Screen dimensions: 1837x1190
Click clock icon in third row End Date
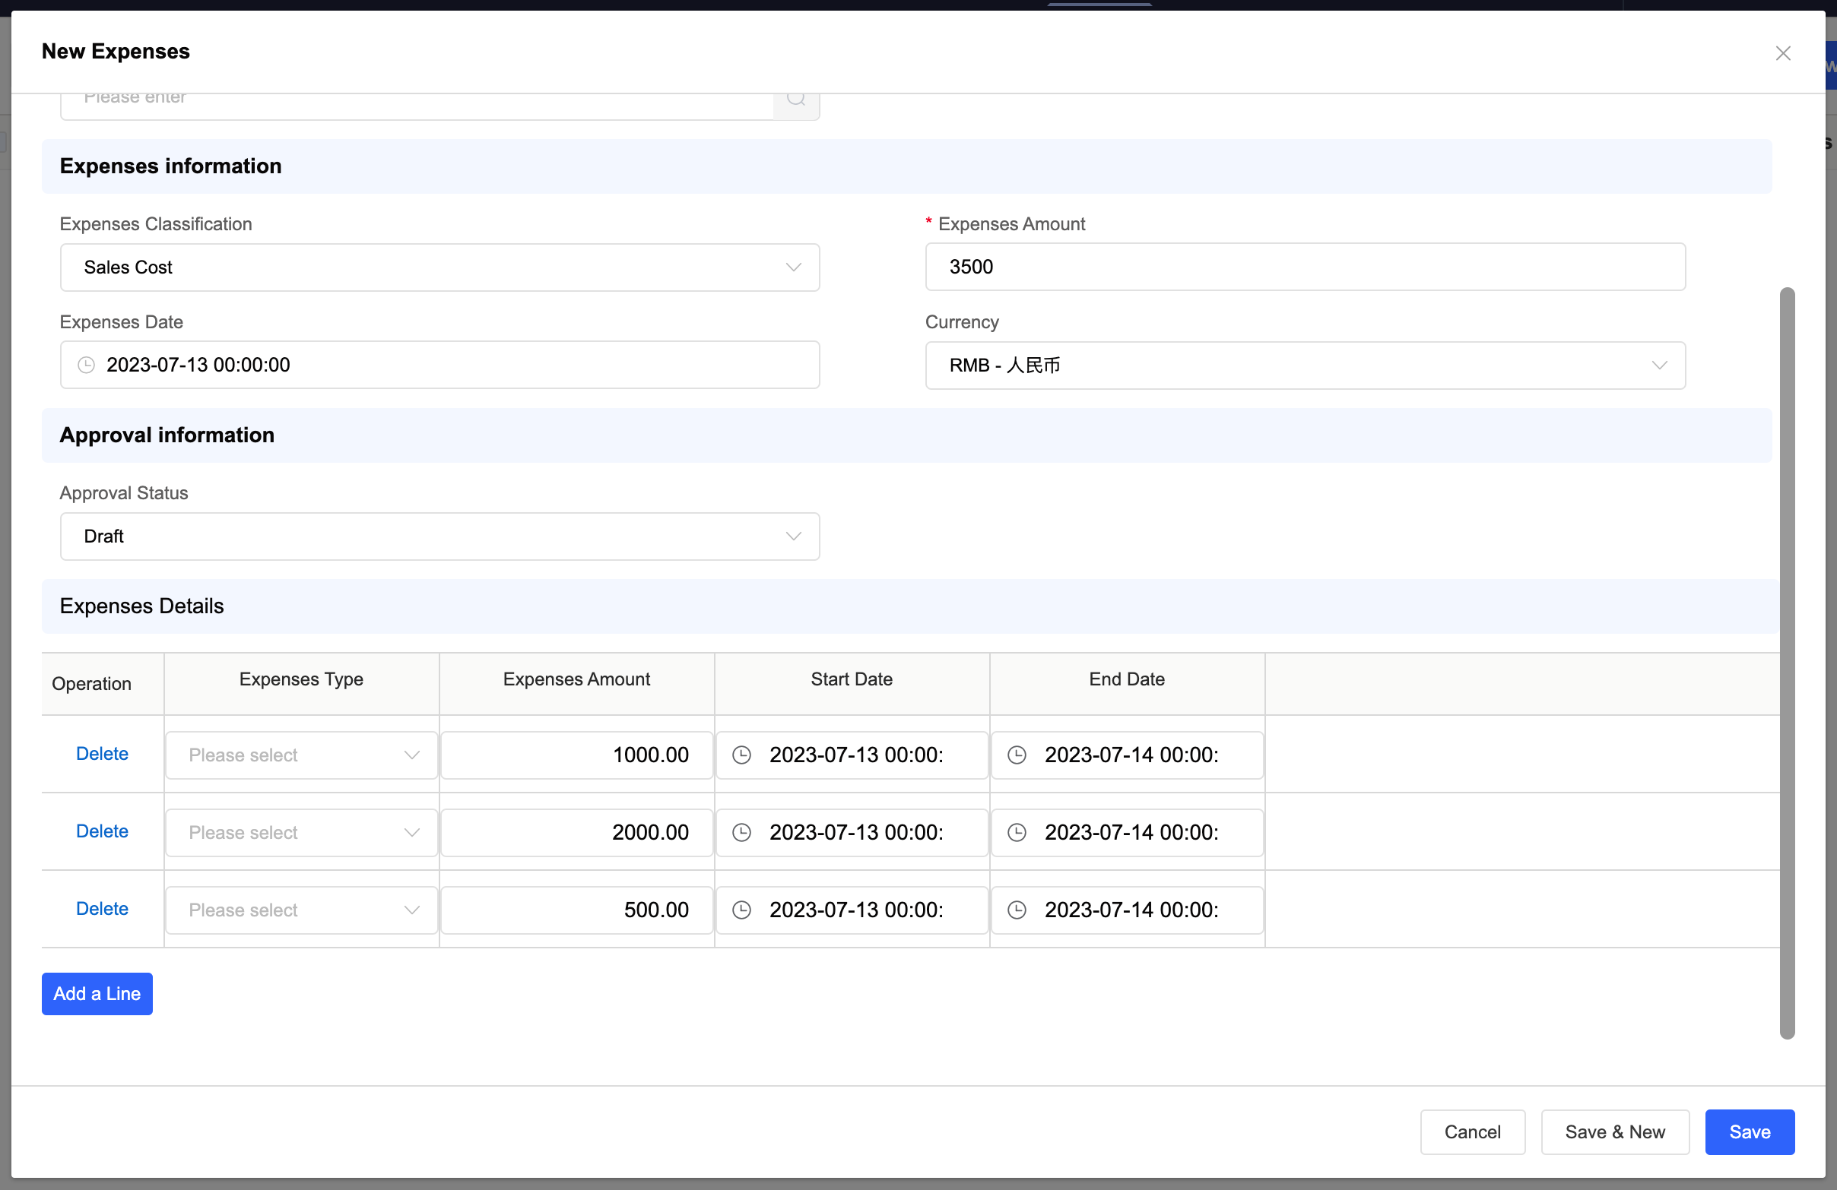point(1017,910)
